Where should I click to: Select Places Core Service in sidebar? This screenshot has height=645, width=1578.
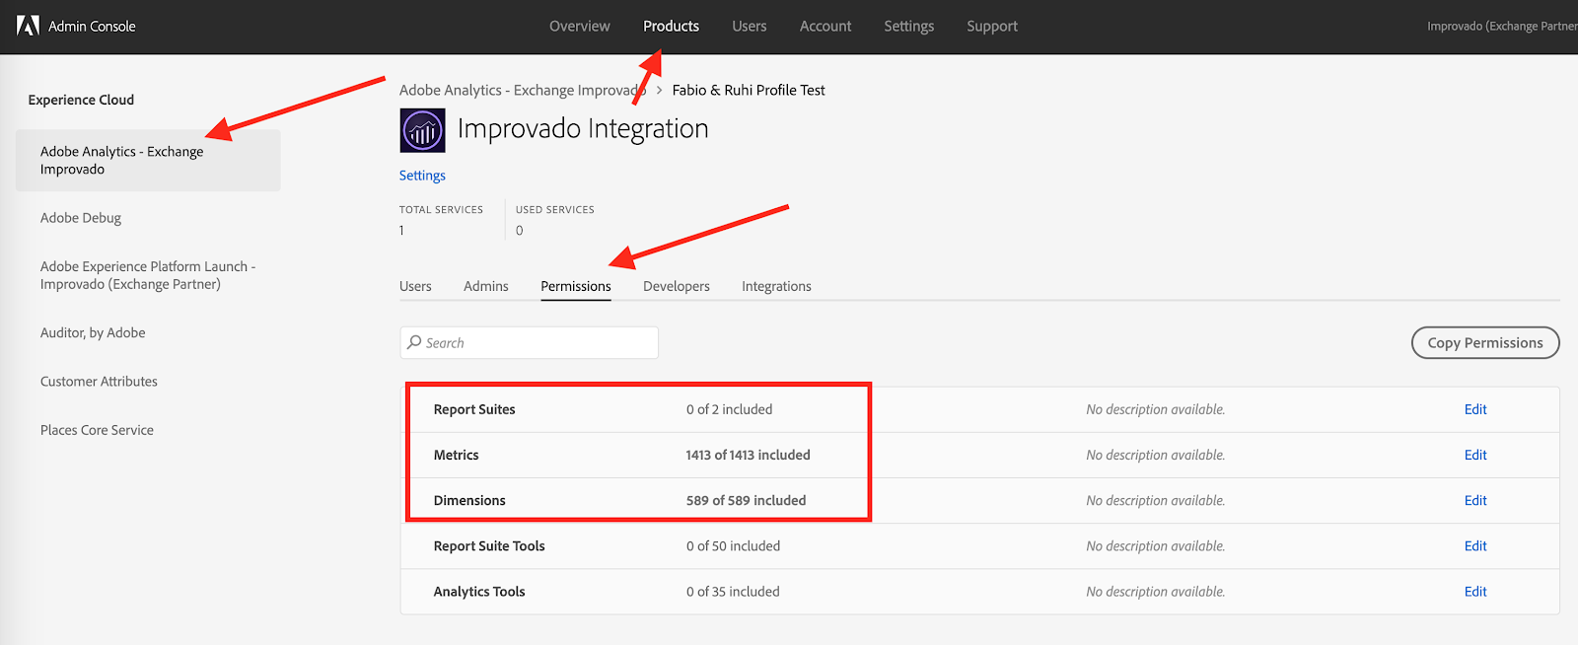point(97,430)
